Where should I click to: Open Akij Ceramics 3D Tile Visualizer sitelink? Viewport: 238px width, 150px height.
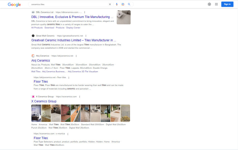pos(84,71)
